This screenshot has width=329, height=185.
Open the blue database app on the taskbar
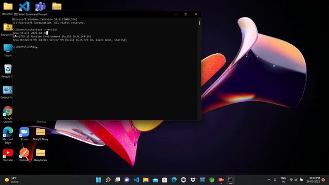[x=202, y=180]
